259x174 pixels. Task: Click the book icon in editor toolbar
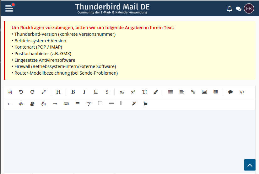(x=32, y=104)
